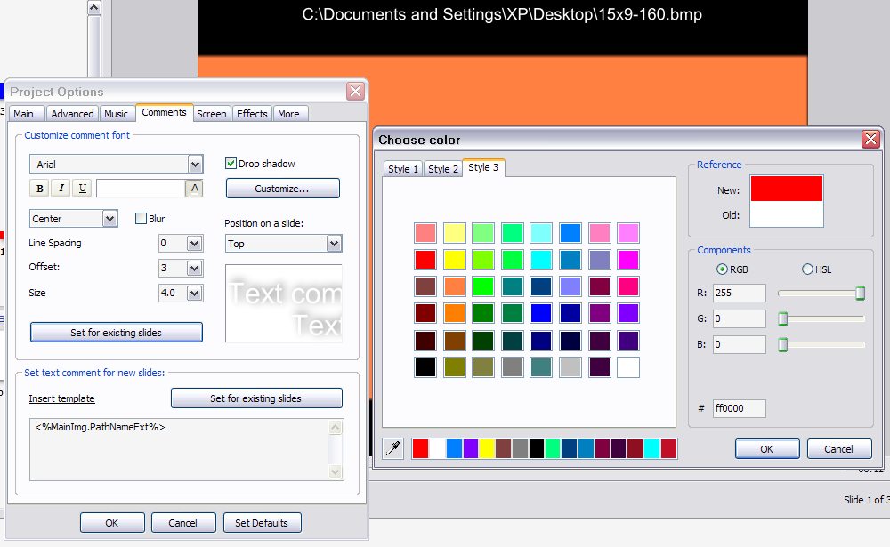This screenshot has height=547, width=890.
Task: Click the R value input field
Action: pyautogui.click(x=740, y=293)
